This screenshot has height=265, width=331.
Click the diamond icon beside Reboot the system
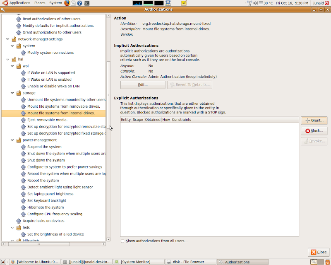pos(23,181)
